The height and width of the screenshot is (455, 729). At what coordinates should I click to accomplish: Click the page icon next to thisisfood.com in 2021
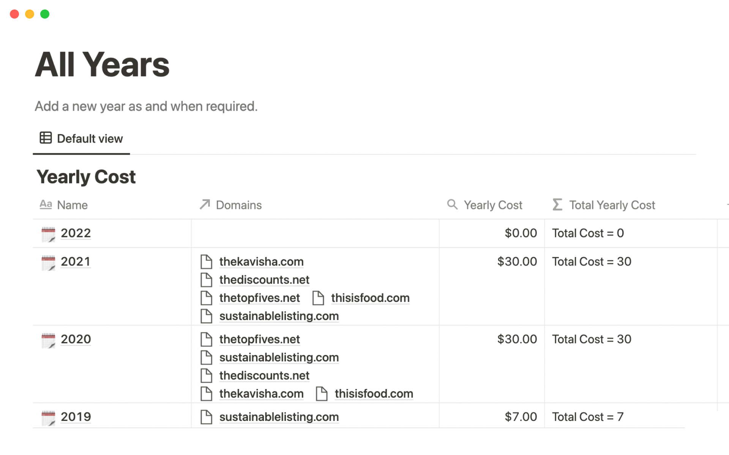tap(318, 298)
